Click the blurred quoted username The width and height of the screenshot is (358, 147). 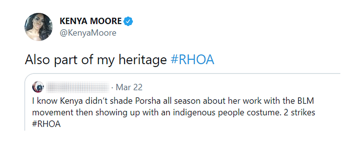pyautogui.click(x=78, y=87)
